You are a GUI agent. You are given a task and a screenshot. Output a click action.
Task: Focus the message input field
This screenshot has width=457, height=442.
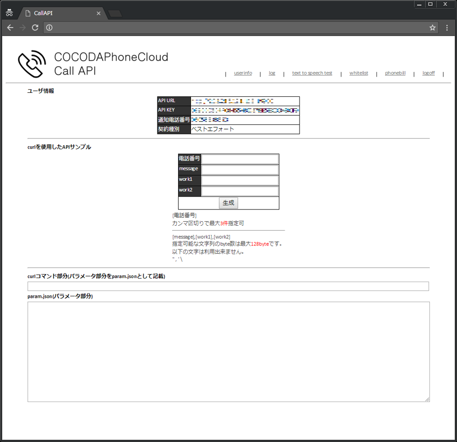tap(240, 170)
